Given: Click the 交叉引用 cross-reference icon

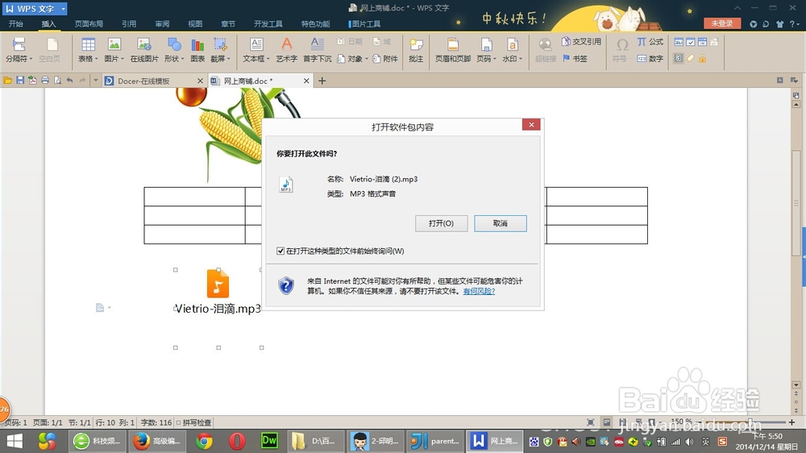Looking at the screenshot, I should pos(566,41).
